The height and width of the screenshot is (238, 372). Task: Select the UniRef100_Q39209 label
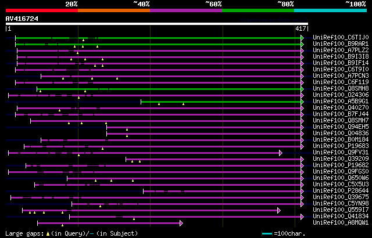click(x=341, y=159)
